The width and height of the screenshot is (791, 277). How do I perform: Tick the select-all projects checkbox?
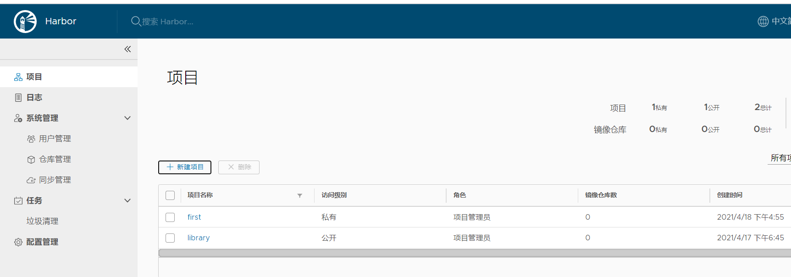coord(170,195)
